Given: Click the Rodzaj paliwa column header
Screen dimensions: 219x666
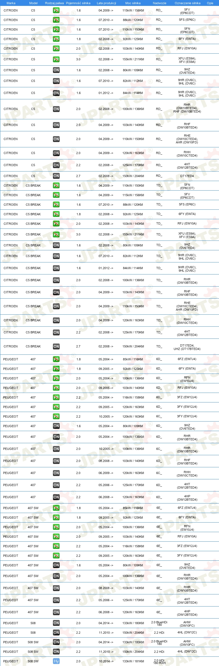Looking at the screenshot, I should pyautogui.click(x=54, y=3).
